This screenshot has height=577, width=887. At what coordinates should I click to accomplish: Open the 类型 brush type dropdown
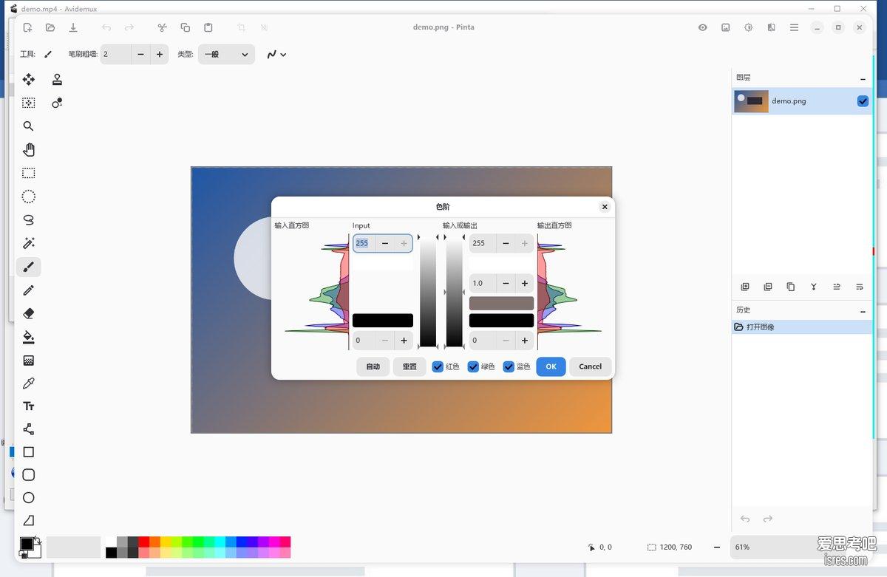tap(226, 54)
